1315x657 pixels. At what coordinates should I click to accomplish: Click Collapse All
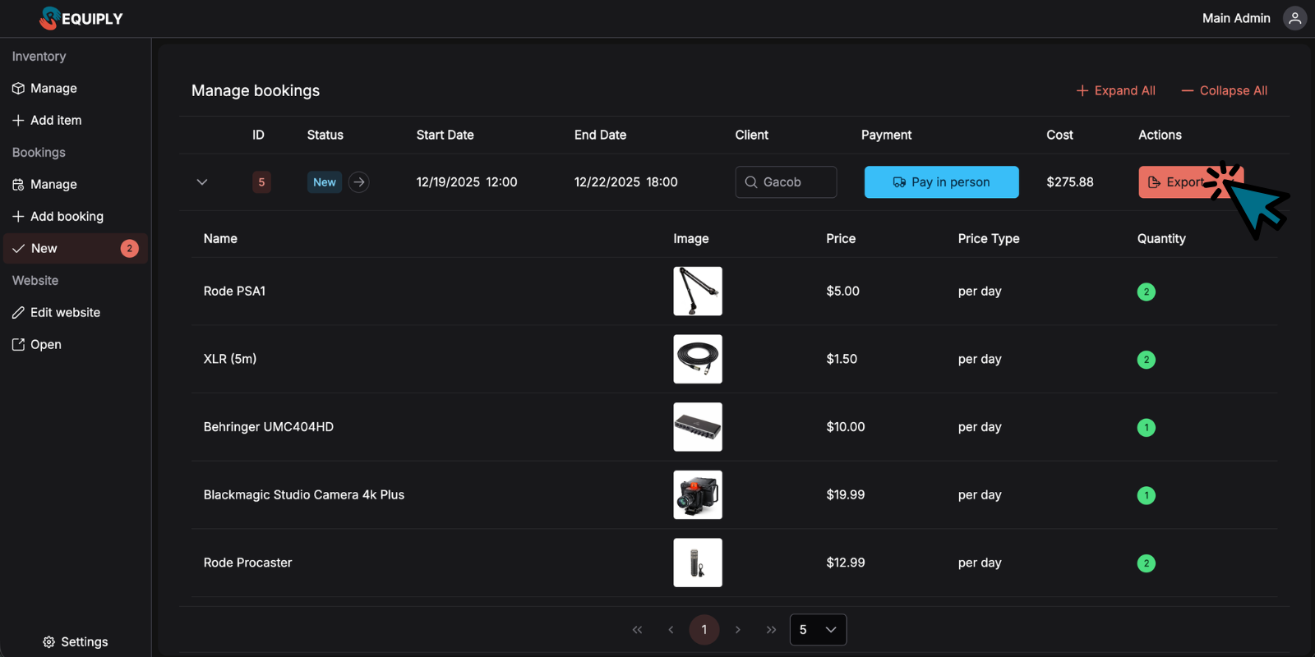(x=1225, y=90)
